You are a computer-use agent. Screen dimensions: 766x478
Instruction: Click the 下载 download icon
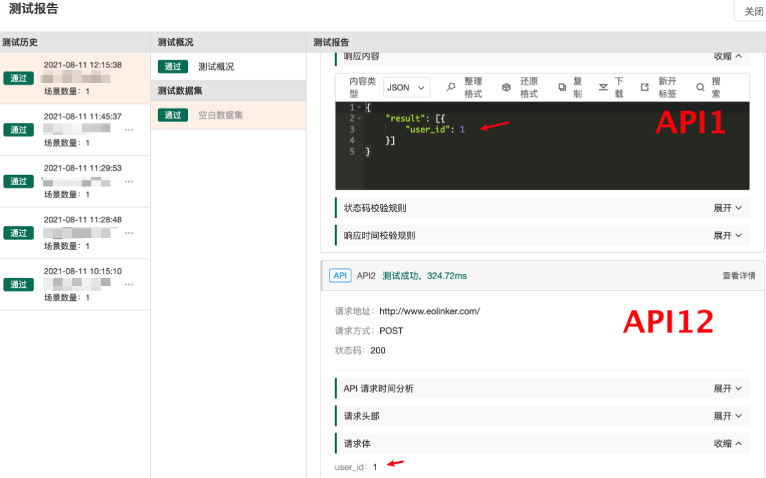(x=603, y=87)
